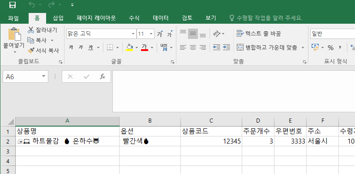
Task: Toggle underline 가 formatting
Action: [x=90, y=47]
